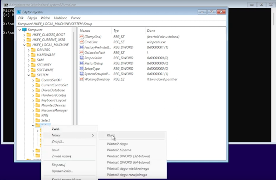
Task: Click the cmd.exe window title icon
Action: pos(6,5)
